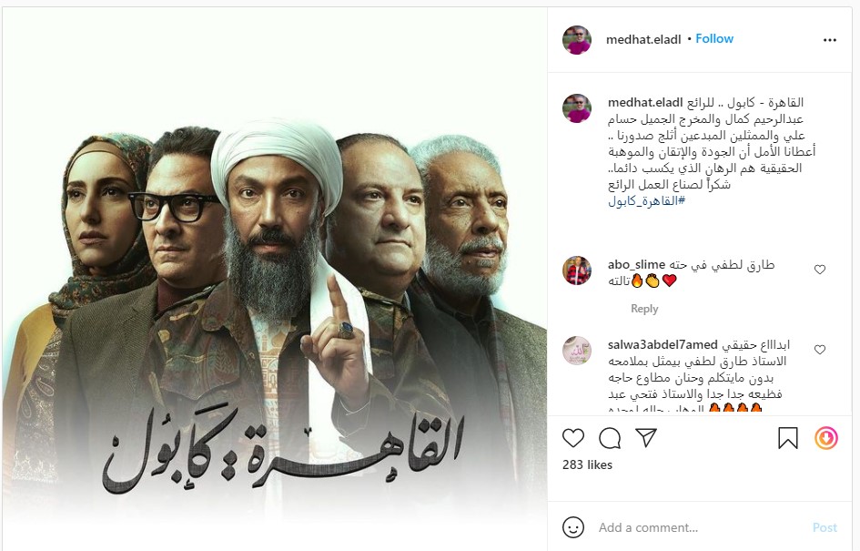Reply to abo_slime's comment
The image size is (860, 551).
coord(644,309)
